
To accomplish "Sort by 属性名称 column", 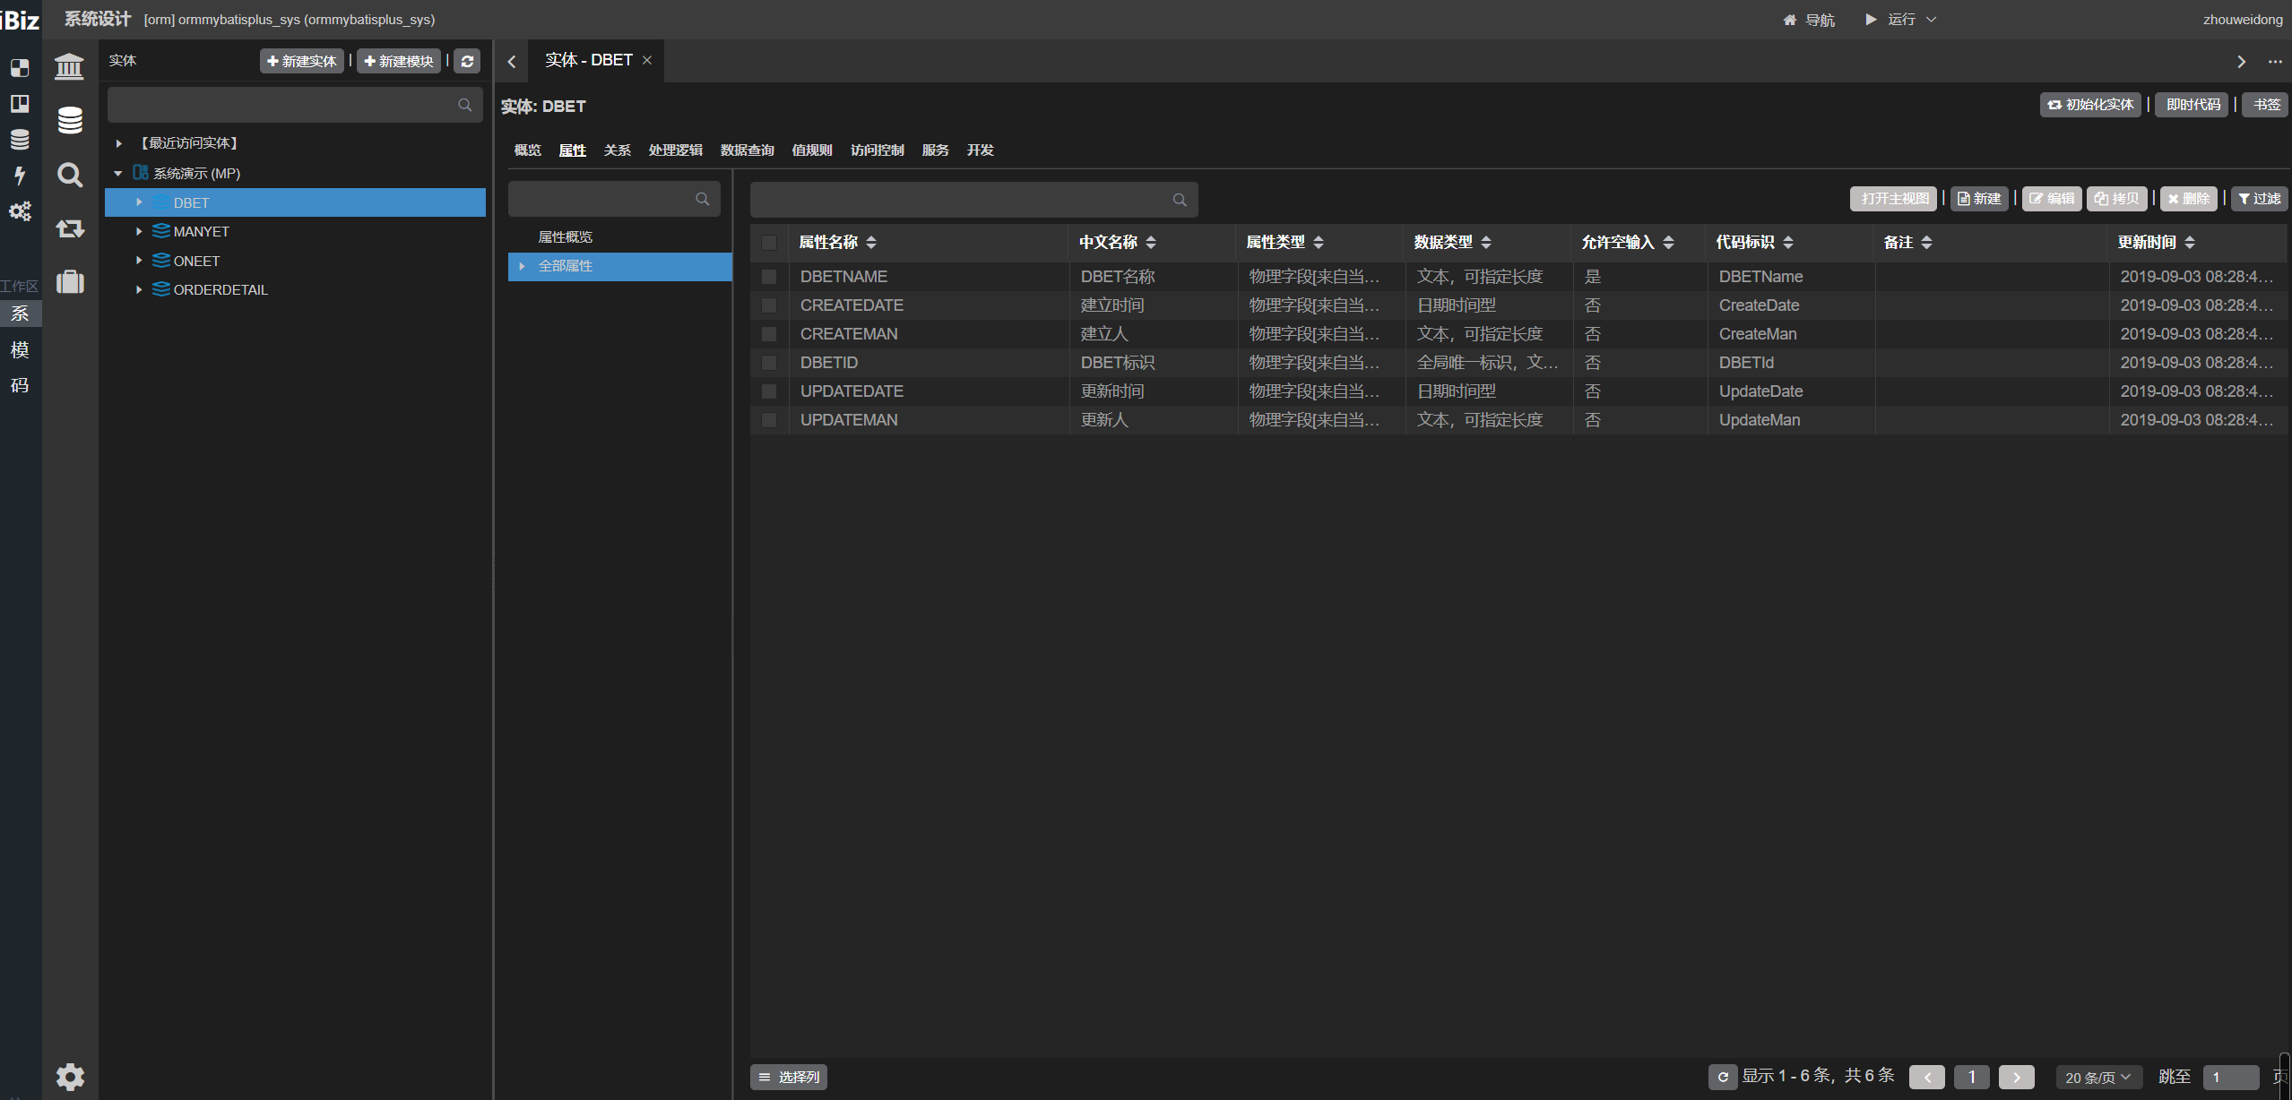I will (871, 242).
